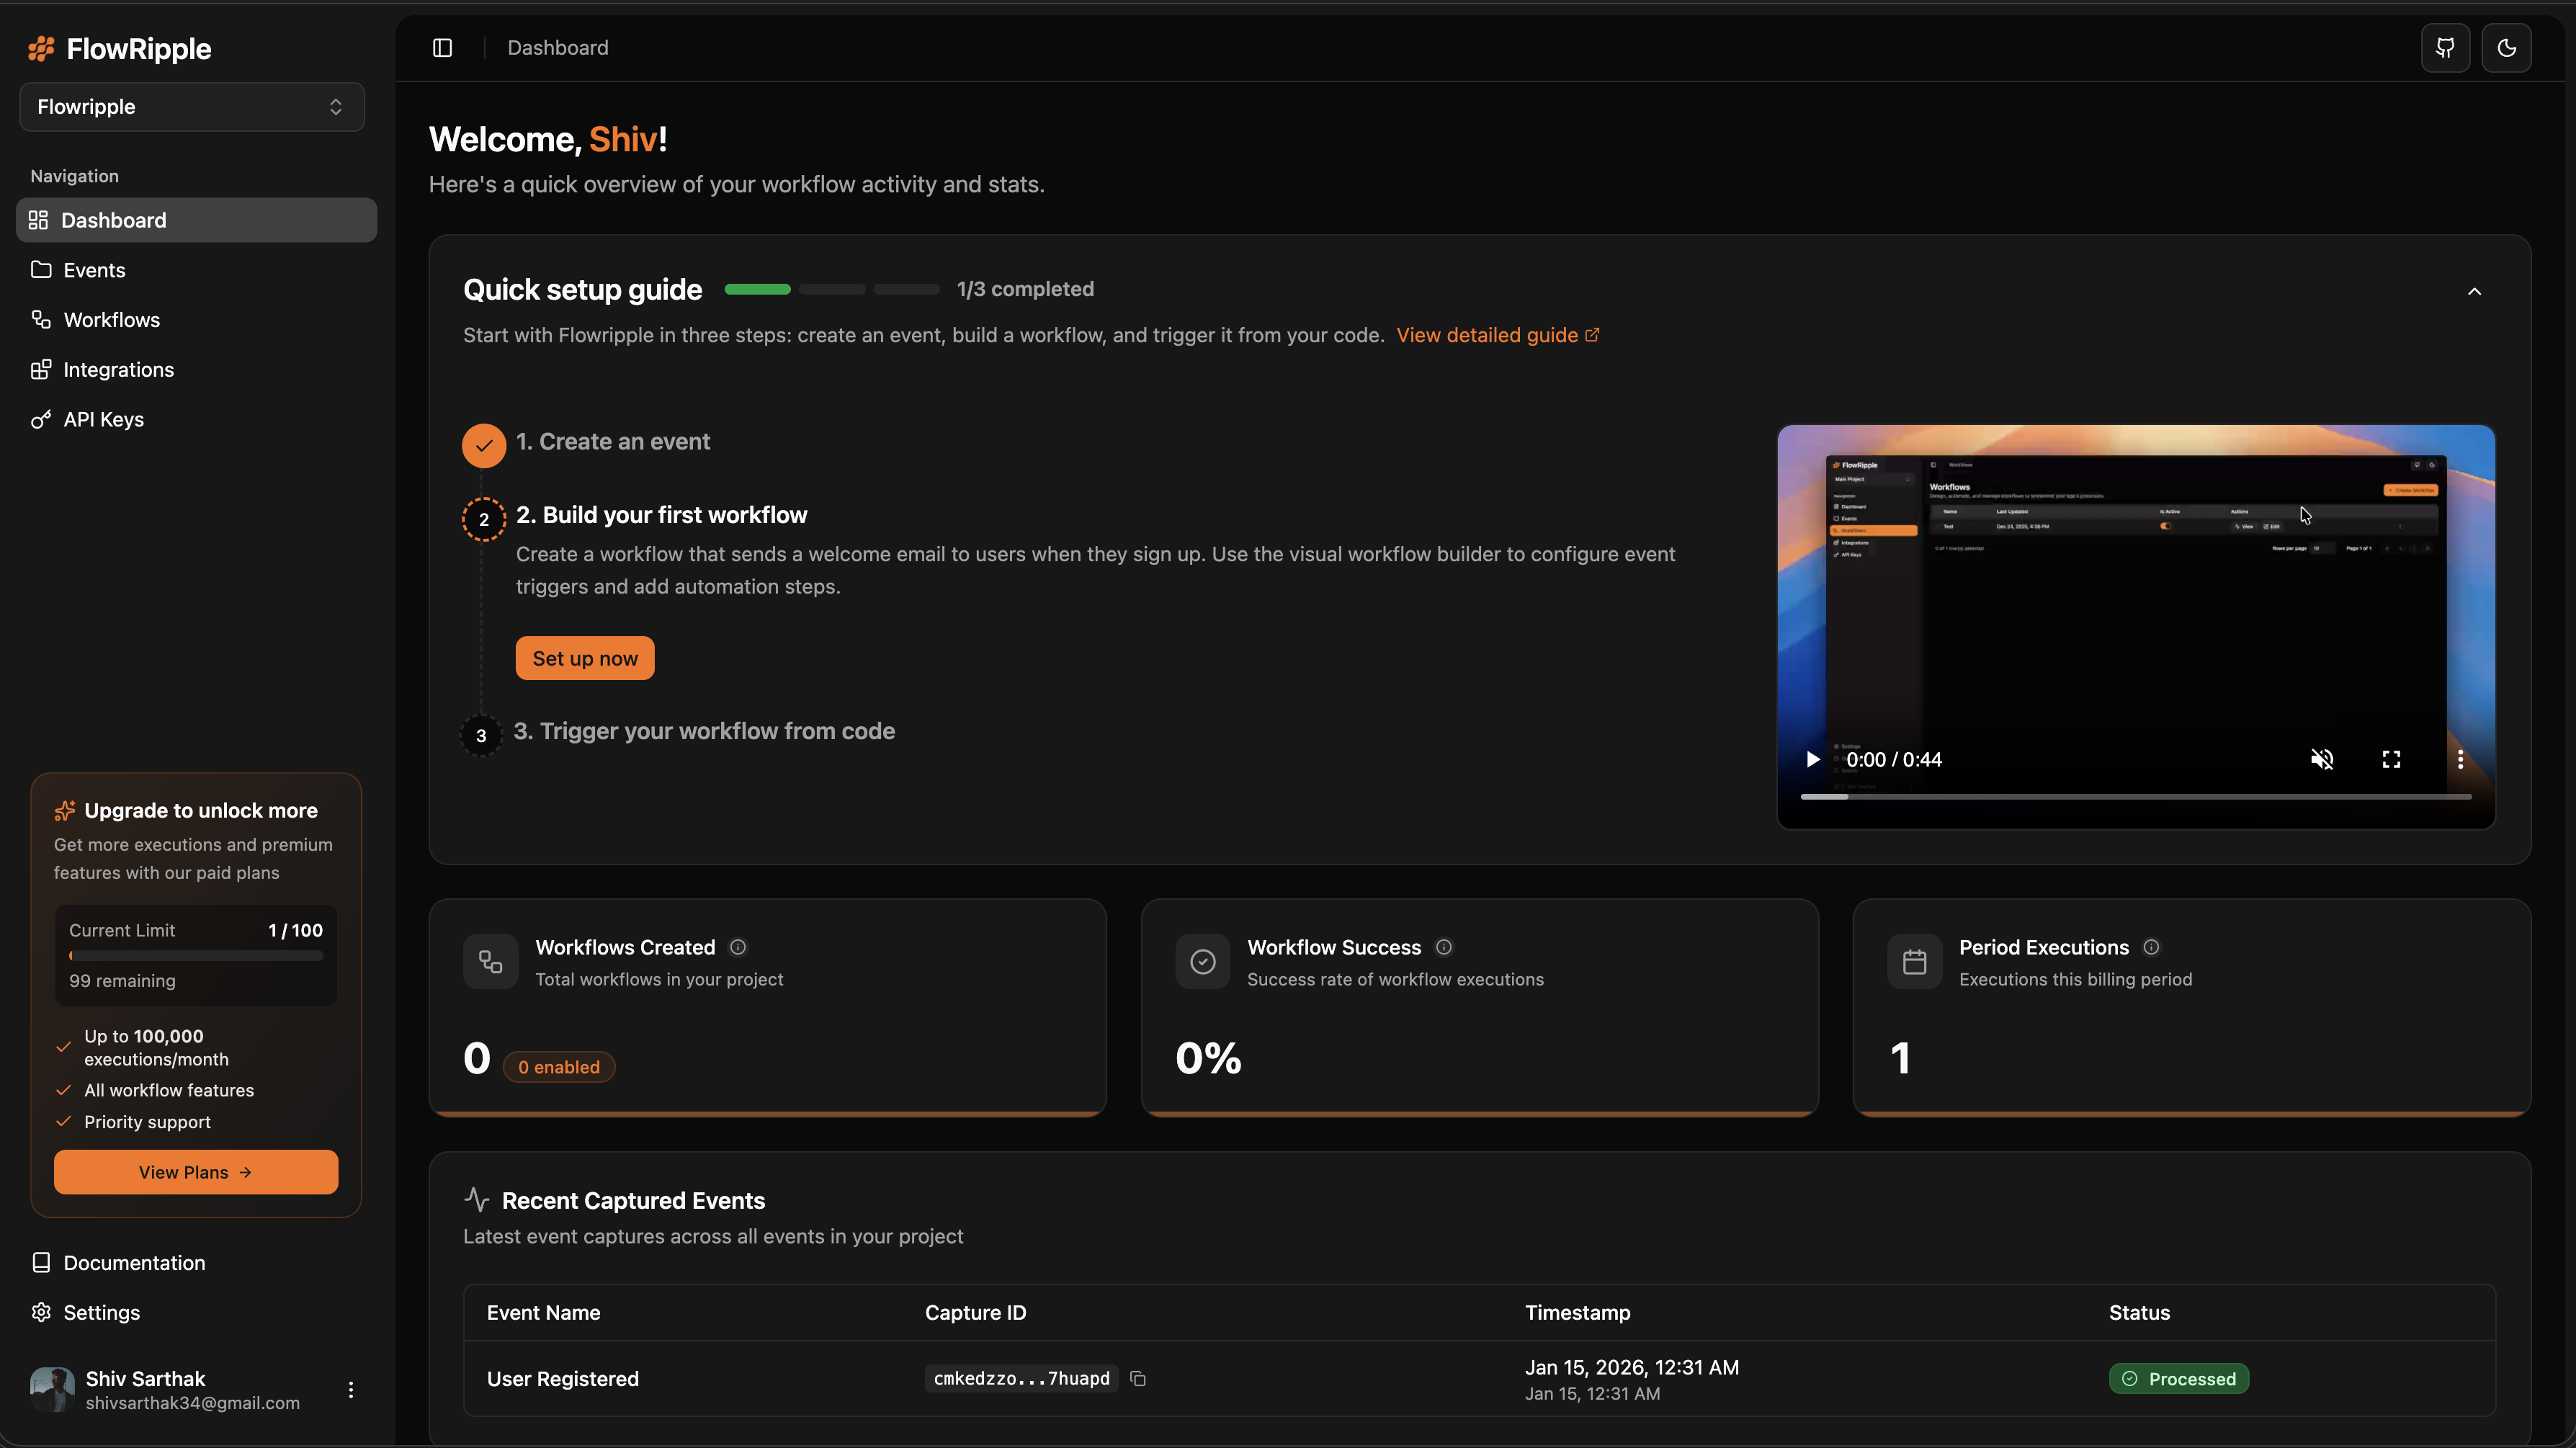Switch to the Workflows section
Viewport: 2576px width, 1448px height.
[111, 319]
